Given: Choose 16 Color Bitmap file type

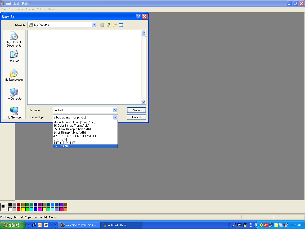Looking at the screenshot, I should [x=85, y=126].
